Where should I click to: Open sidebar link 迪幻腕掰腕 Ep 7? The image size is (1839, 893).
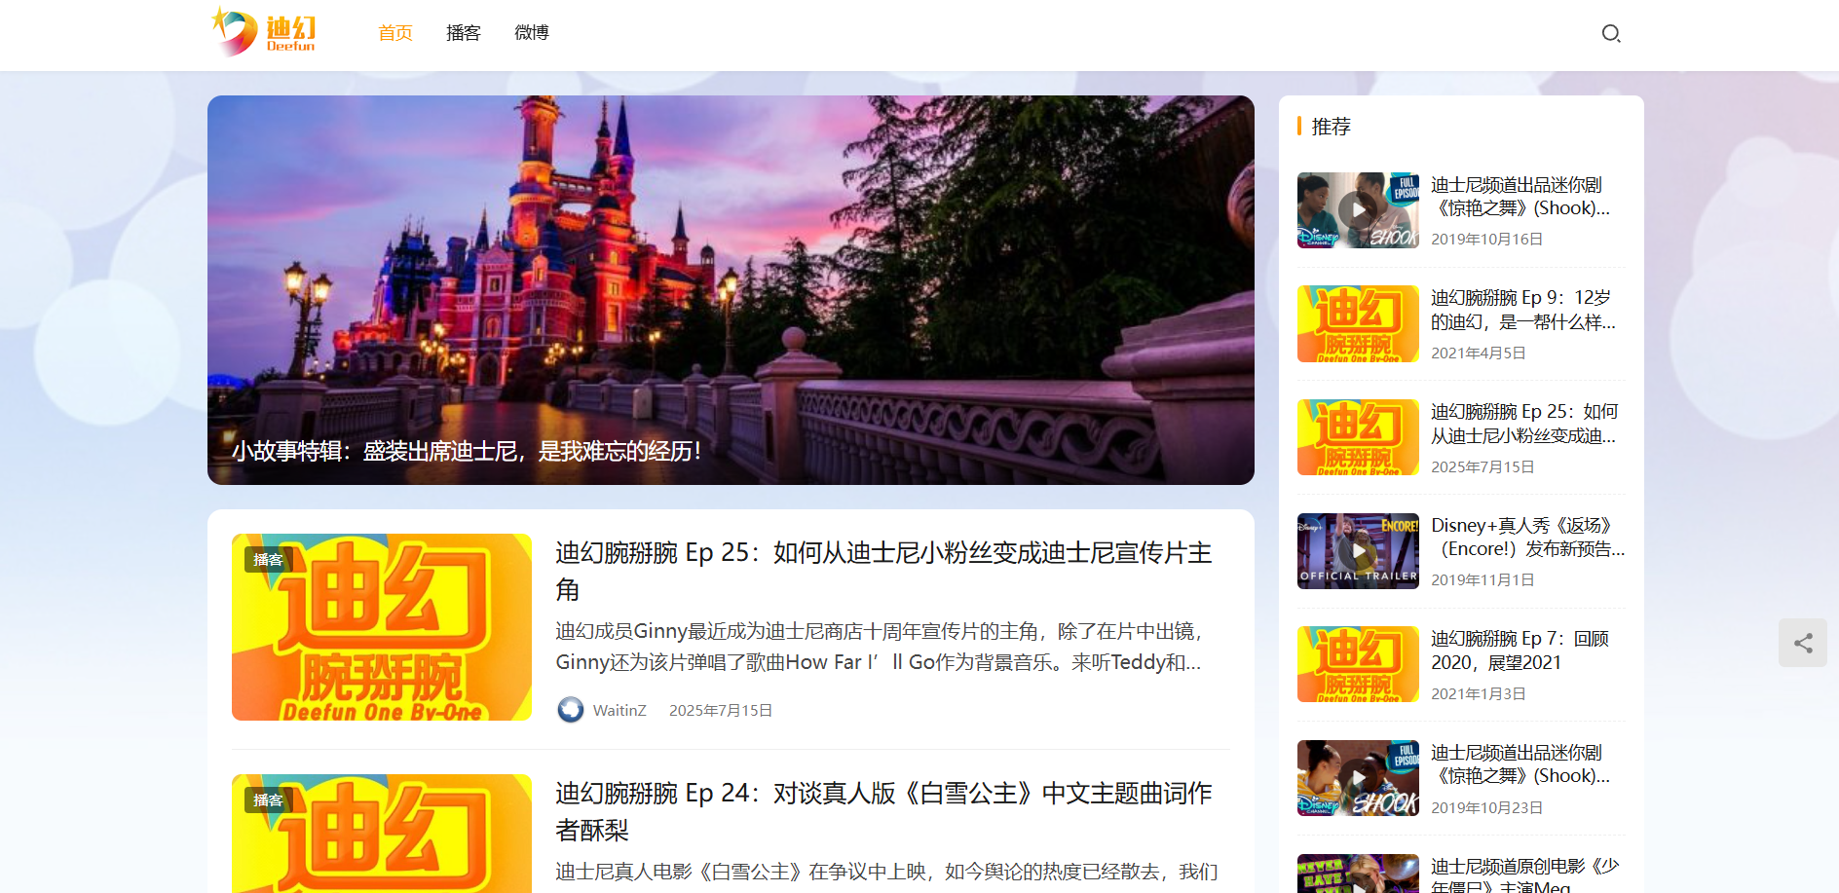coord(1520,651)
